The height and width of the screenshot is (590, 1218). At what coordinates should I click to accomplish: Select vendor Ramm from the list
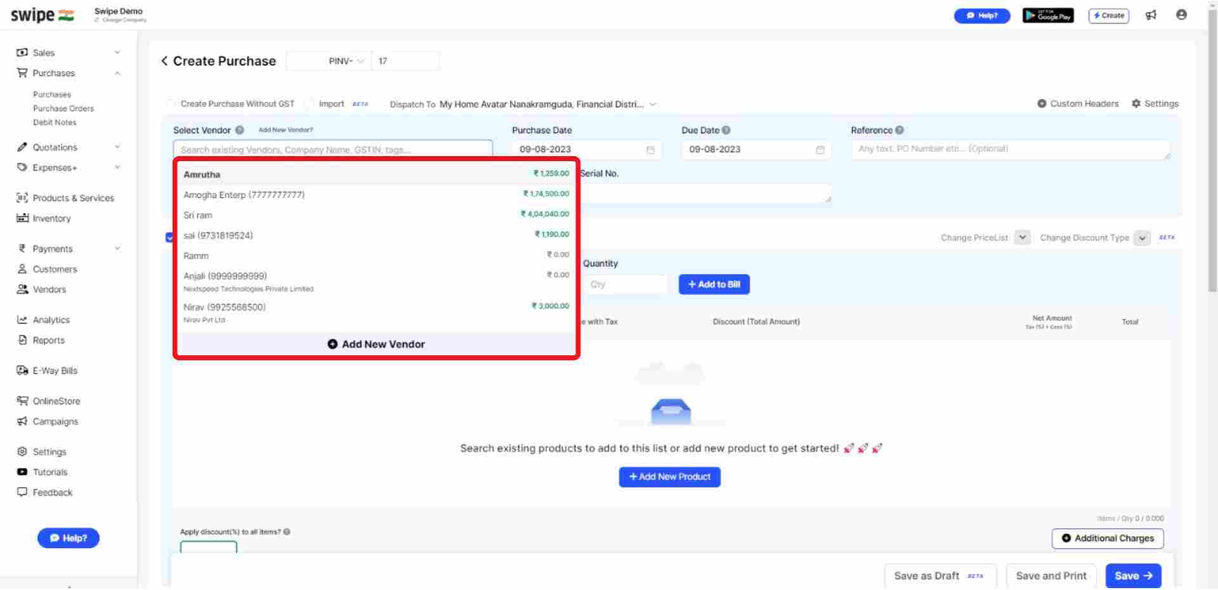pyautogui.click(x=376, y=256)
